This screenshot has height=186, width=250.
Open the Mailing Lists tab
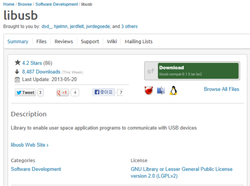point(139,42)
